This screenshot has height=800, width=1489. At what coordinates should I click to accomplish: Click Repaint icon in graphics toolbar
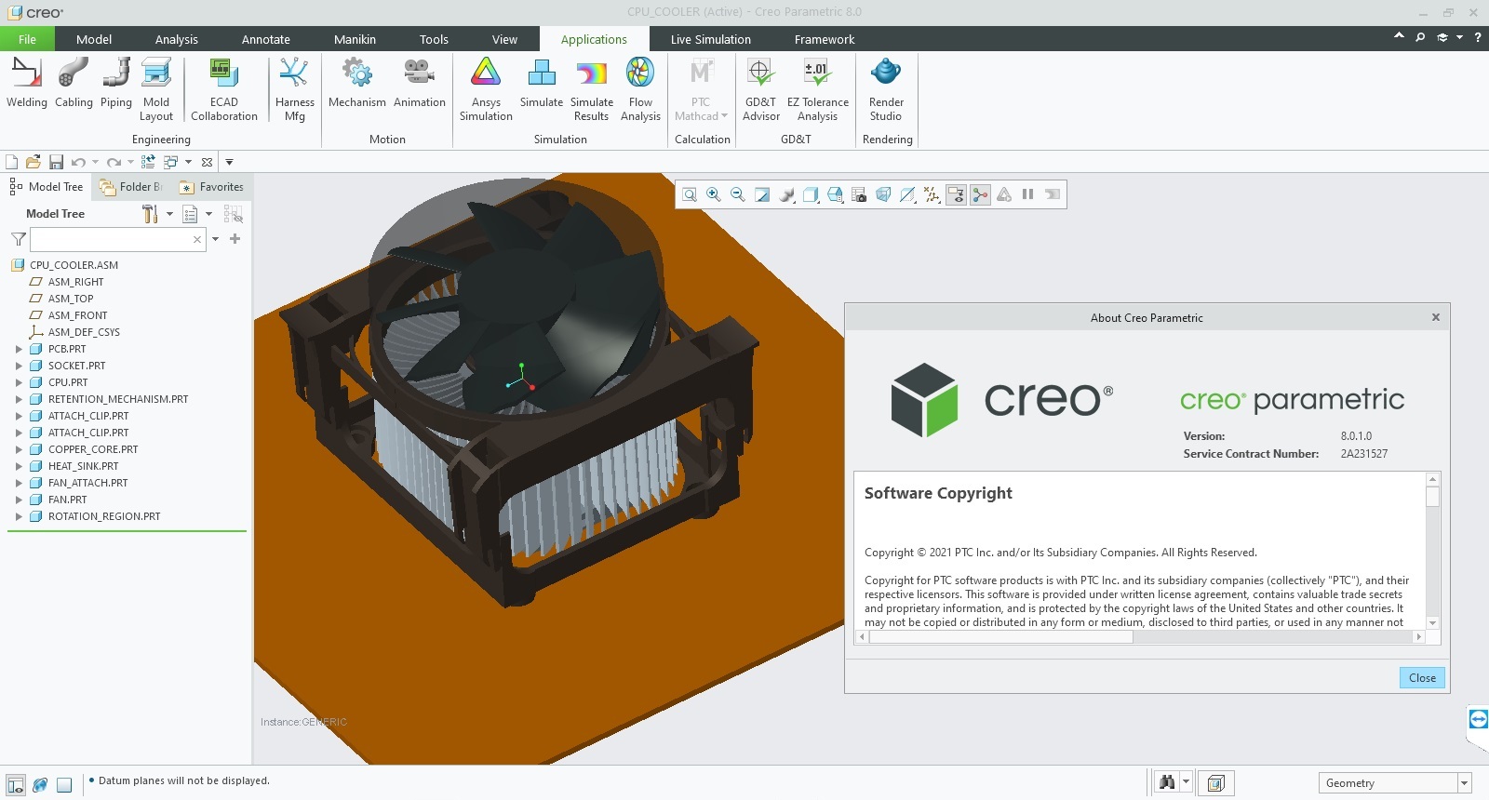pos(762,194)
